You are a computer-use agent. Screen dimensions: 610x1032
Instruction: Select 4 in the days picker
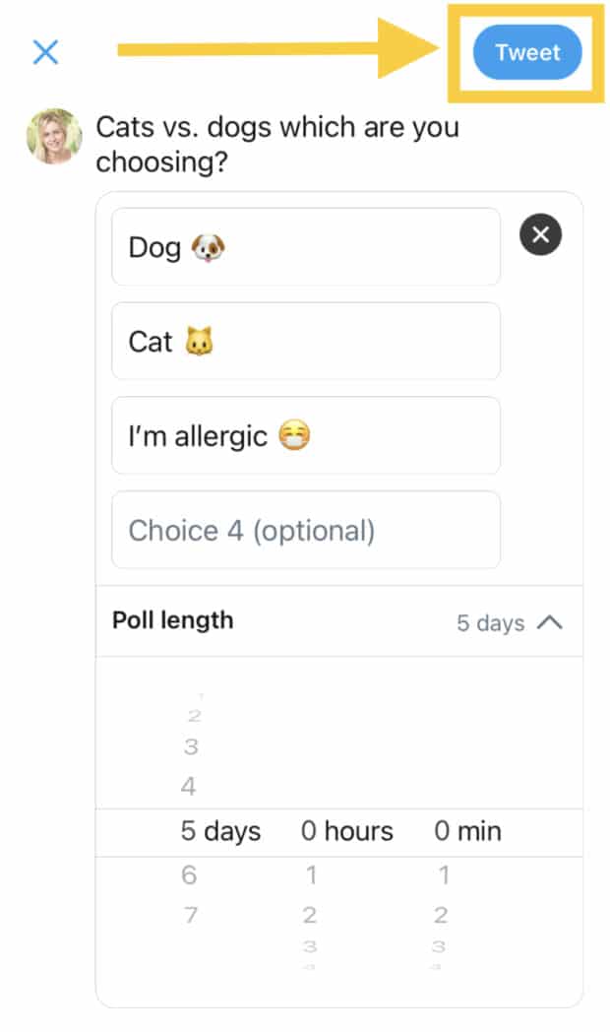click(x=189, y=787)
